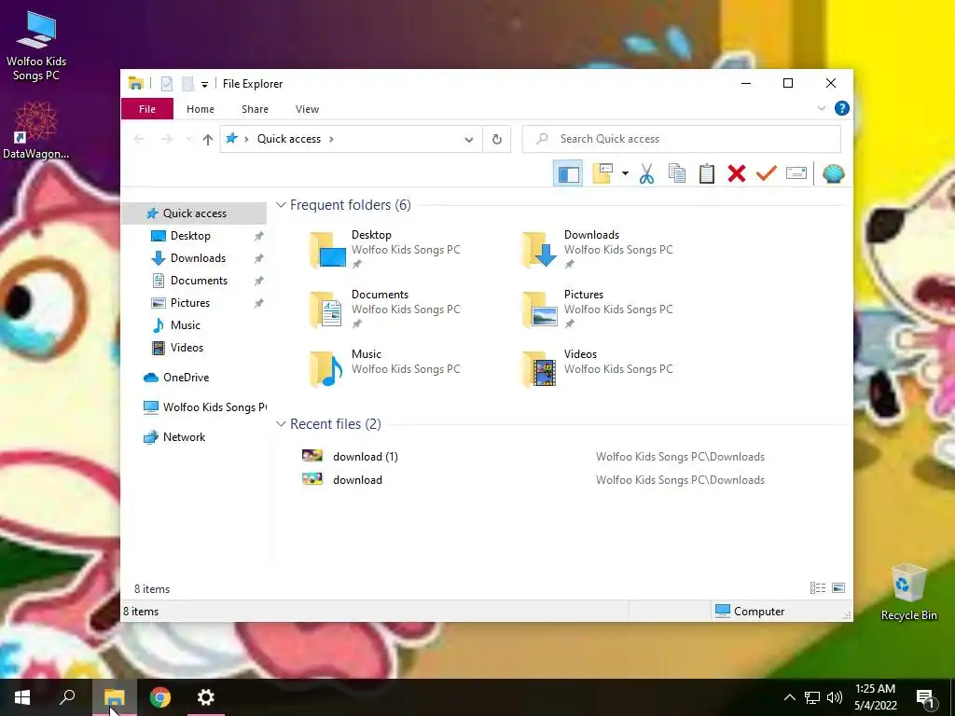Image resolution: width=955 pixels, height=716 pixels.
Task: Click the Paste clipboard icon
Action: (707, 174)
